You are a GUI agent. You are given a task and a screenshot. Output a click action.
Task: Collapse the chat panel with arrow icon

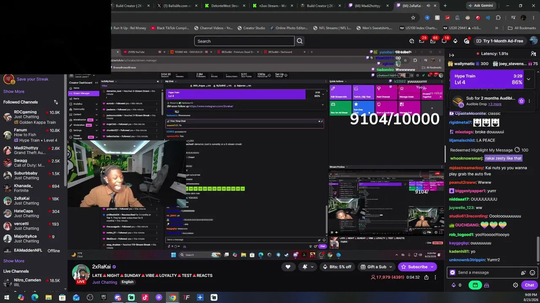452,55
